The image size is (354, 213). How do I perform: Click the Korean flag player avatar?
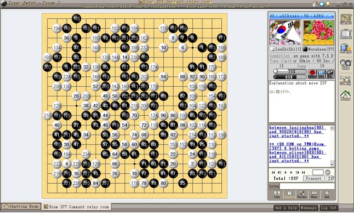[285, 32]
